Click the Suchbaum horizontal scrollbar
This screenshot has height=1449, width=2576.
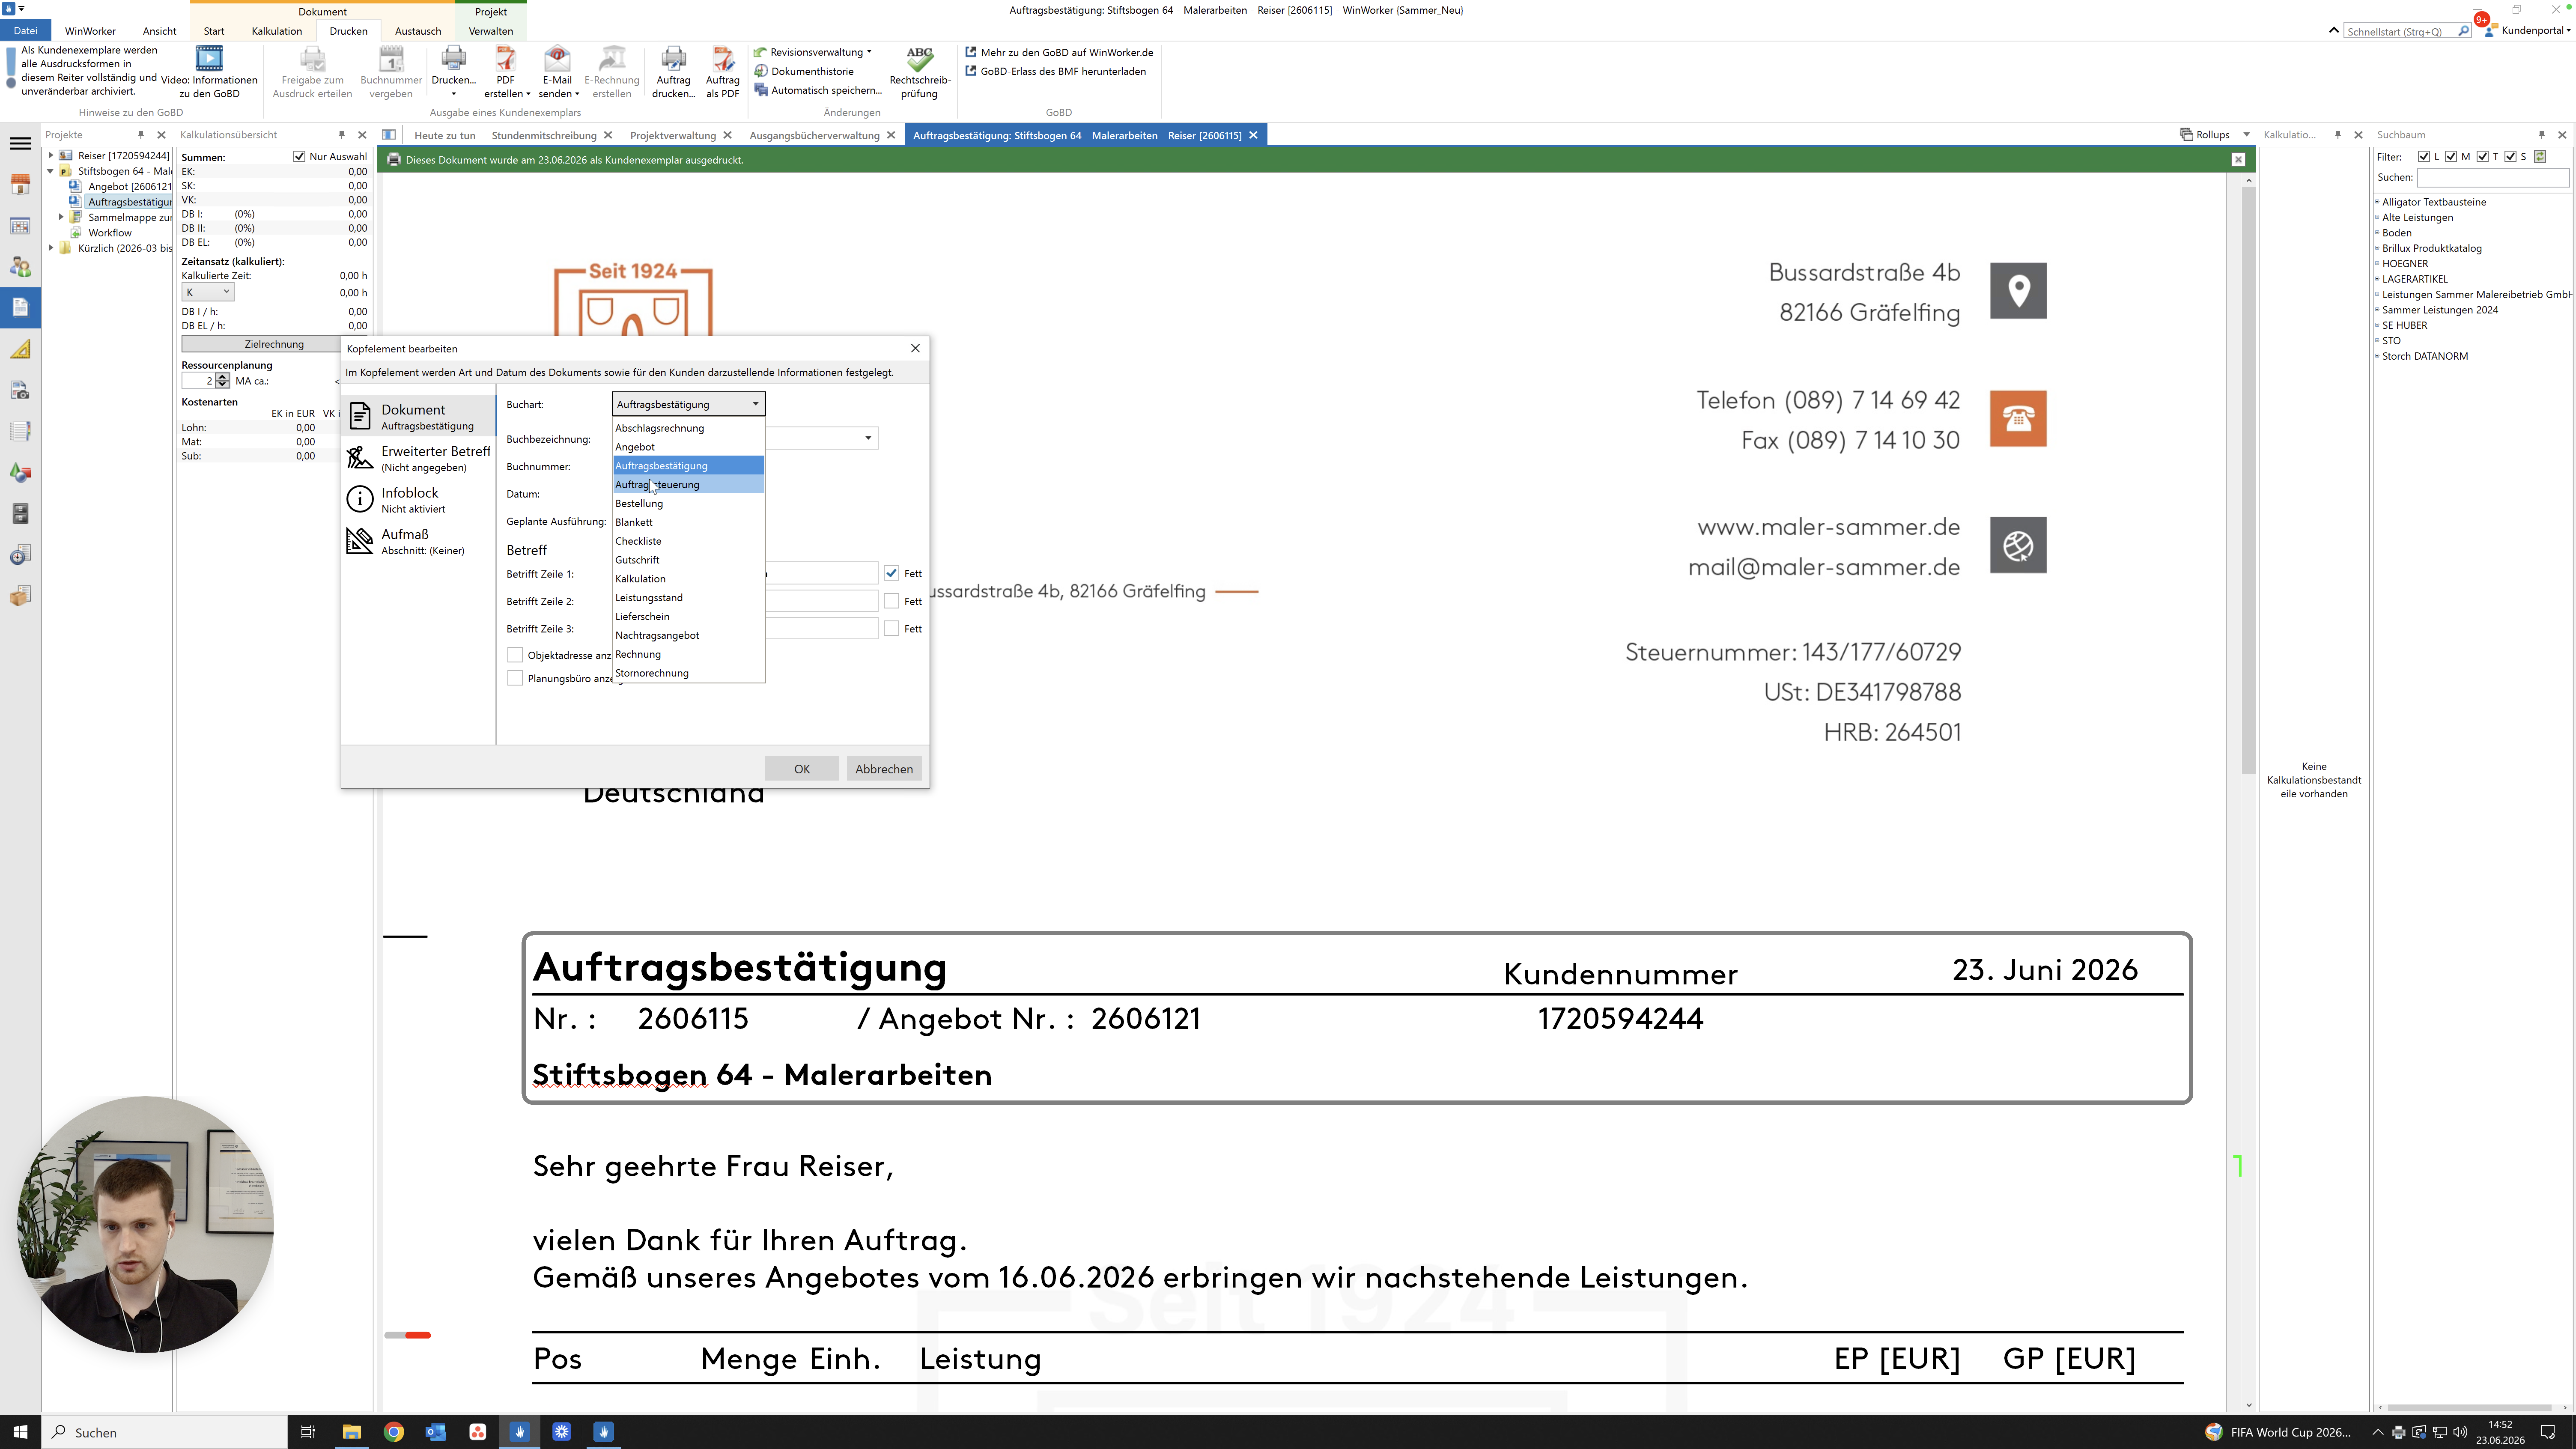click(2468, 1407)
